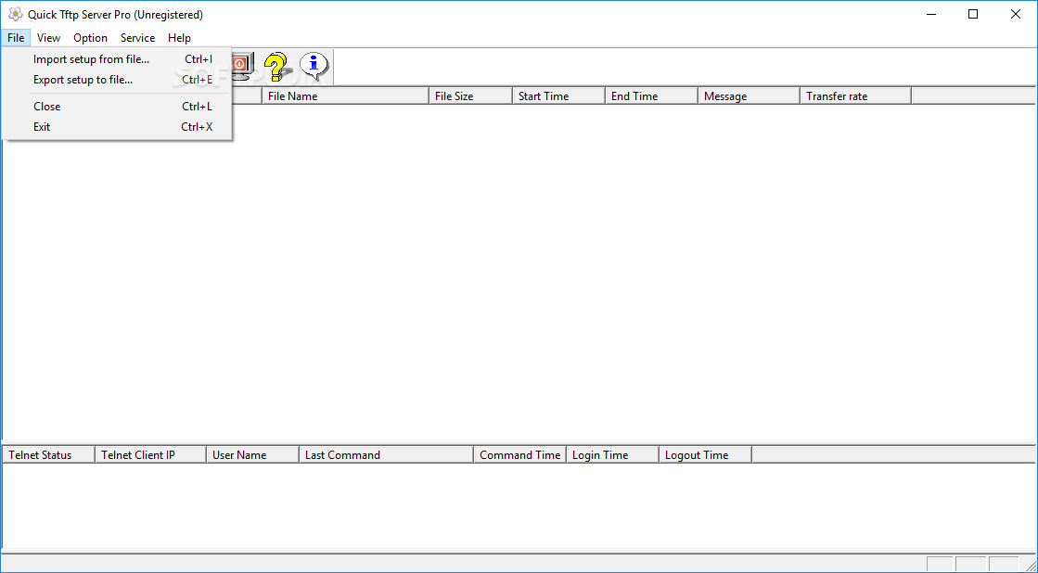
Task: Click the User Name column header
Action: click(x=252, y=454)
